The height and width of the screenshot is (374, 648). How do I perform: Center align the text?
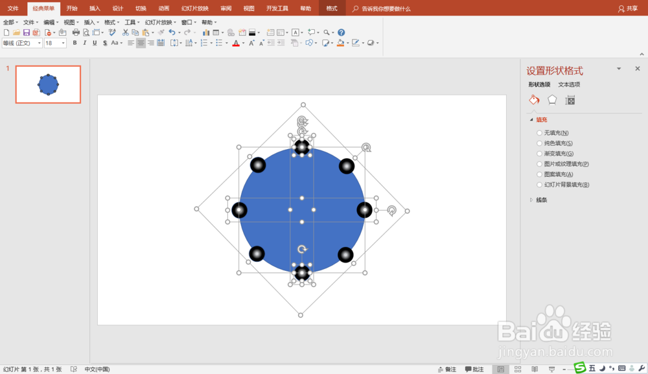click(x=141, y=43)
